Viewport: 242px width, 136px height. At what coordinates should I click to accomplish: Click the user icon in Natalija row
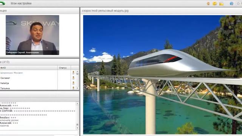pyautogui.click(x=73, y=83)
